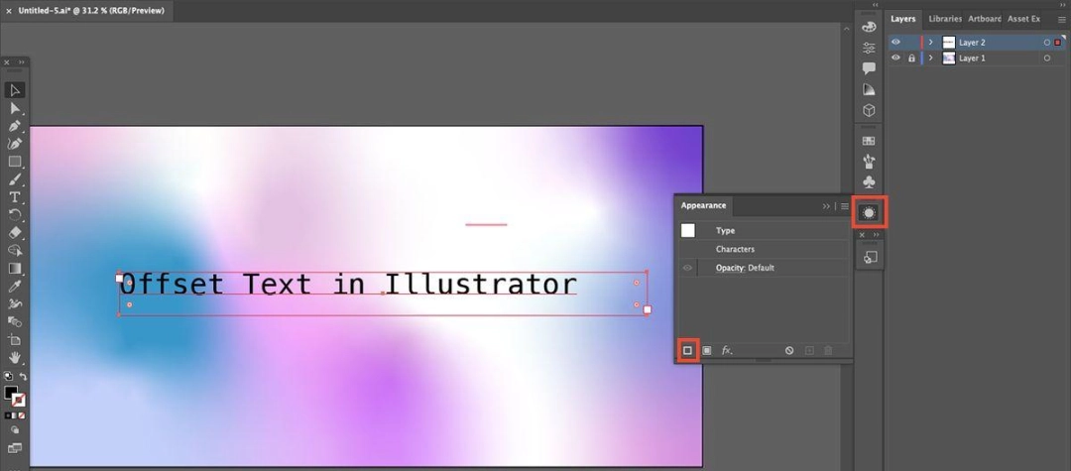Click the black Fill swatch in toolbar
1071x471 pixels.
[10, 393]
